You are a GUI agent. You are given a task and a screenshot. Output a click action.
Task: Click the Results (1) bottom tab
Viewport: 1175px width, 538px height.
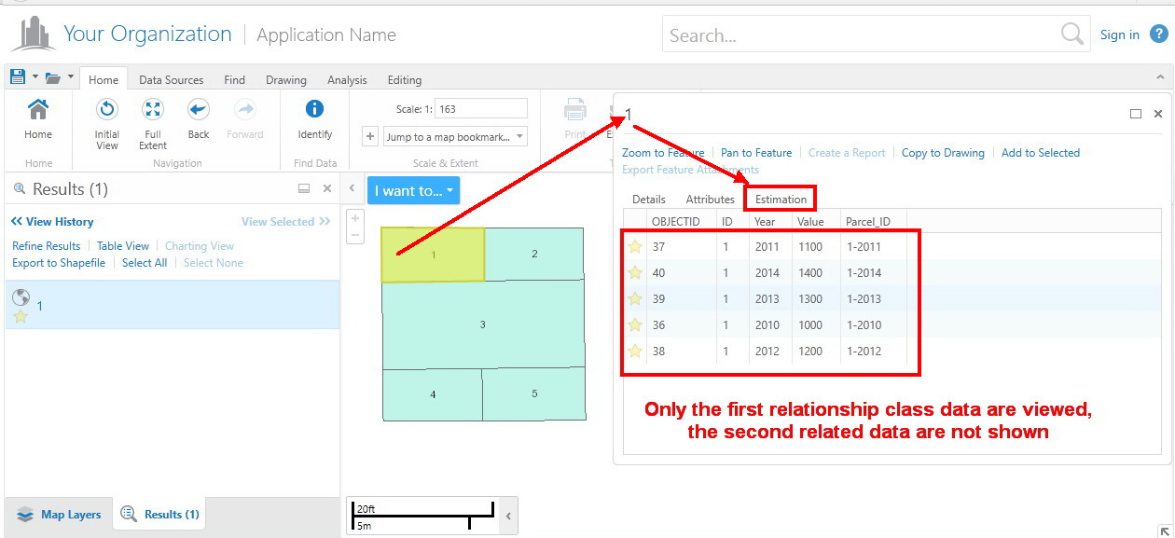pyautogui.click(x=160, y=514)
